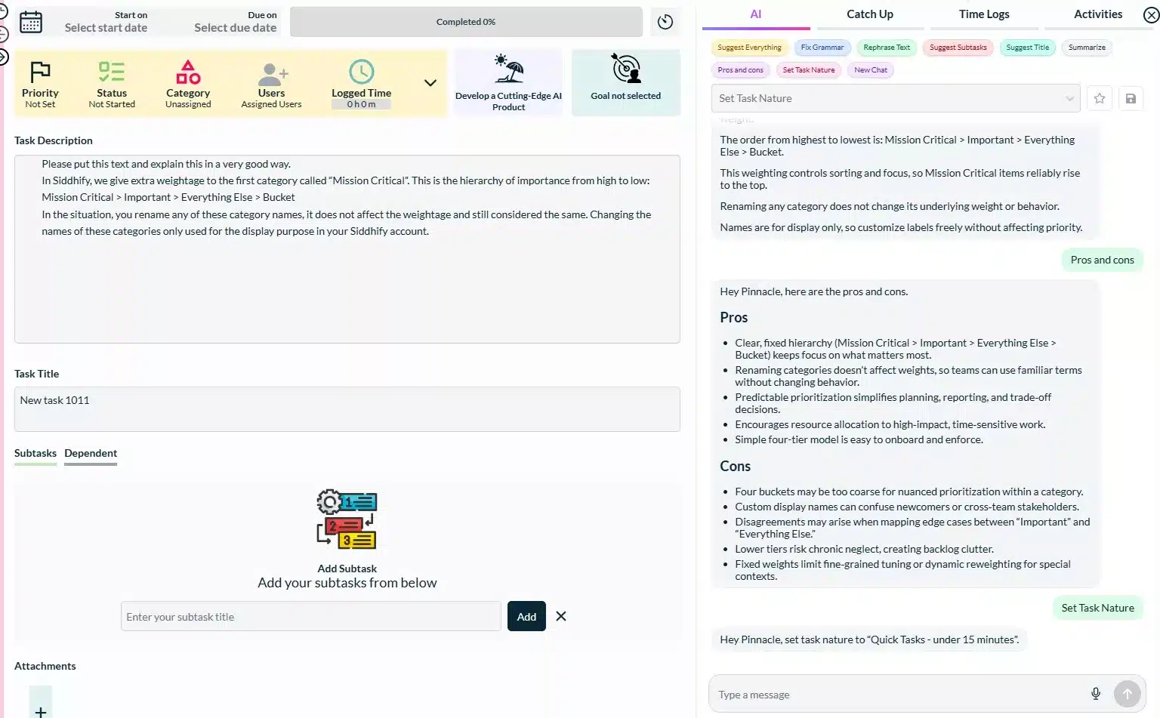Screen dimensions: 1160x718
Task: Favorite with the star icon
Action: pos(1100,98)
